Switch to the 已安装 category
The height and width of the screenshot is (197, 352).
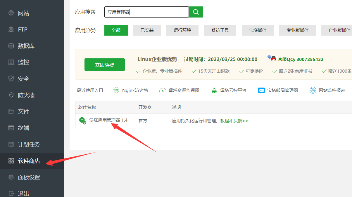[x=147, y=30]
